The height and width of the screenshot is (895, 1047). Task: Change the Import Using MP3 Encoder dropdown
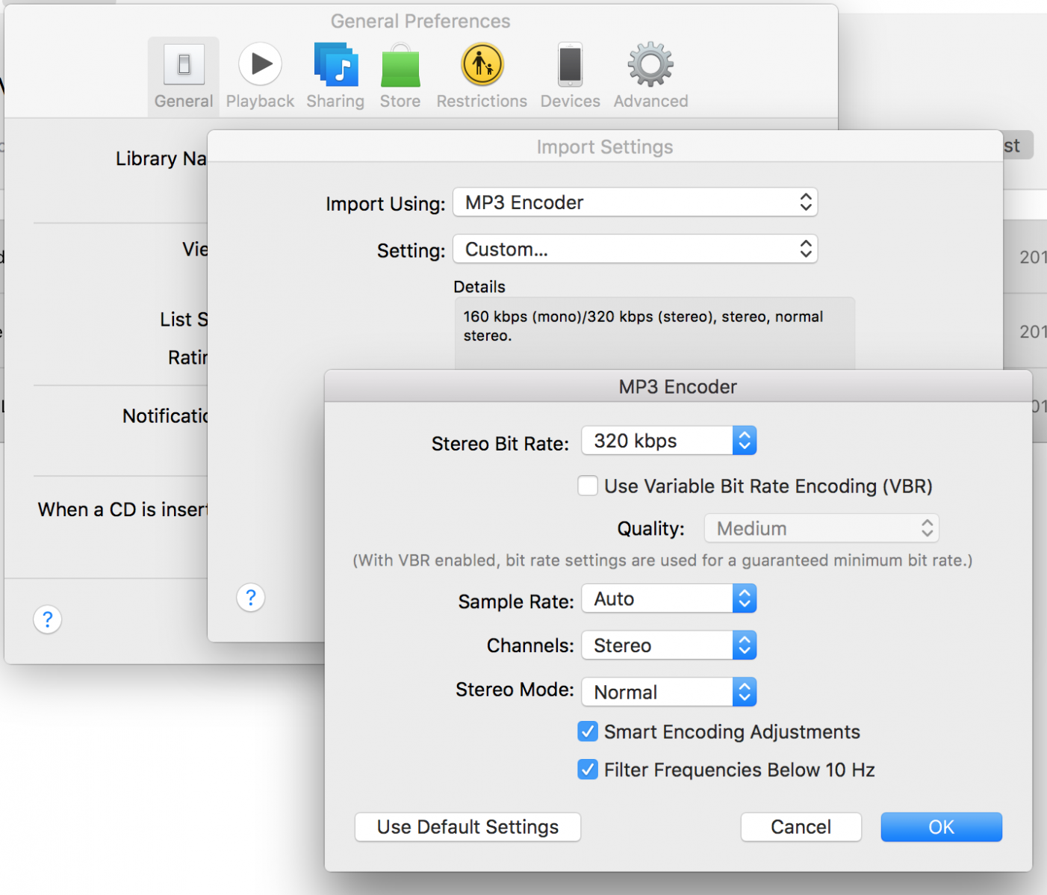635,202
